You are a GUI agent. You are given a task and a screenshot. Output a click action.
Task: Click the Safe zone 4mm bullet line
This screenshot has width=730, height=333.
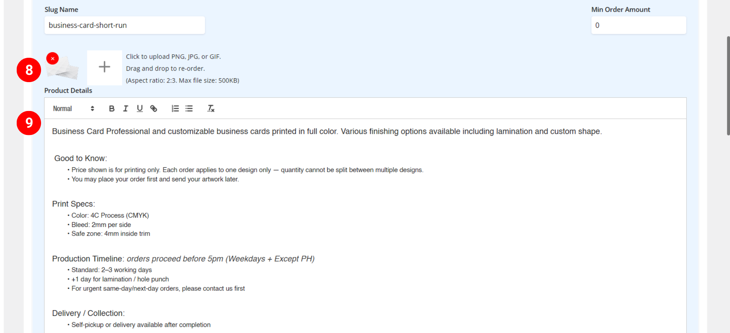[111, 234]
